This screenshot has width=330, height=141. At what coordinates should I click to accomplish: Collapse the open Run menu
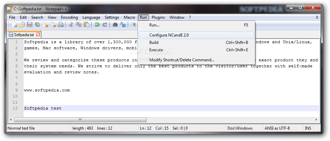click(143, 17)
